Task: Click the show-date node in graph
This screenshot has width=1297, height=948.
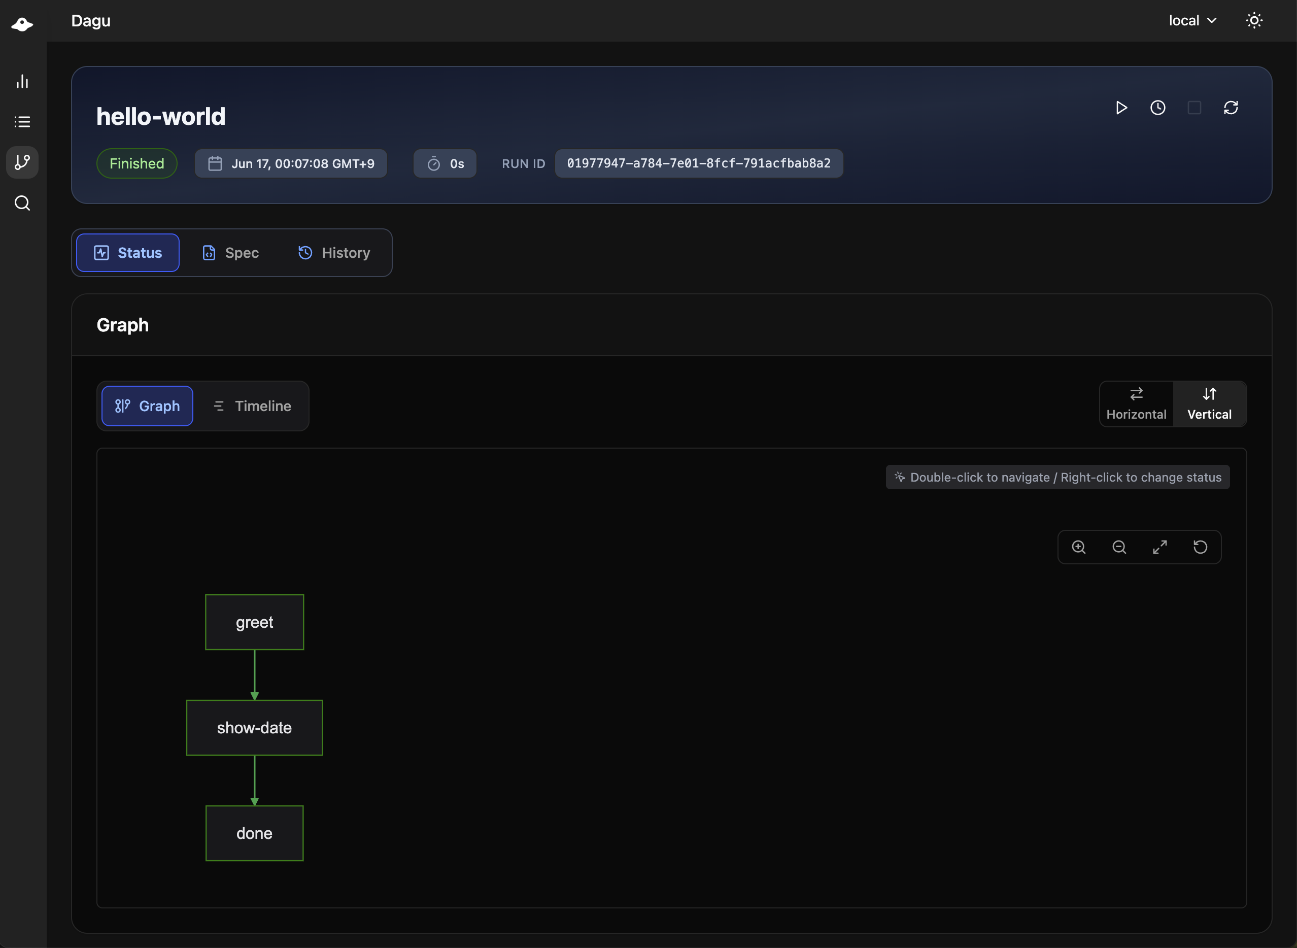Action: pos(254,728)
